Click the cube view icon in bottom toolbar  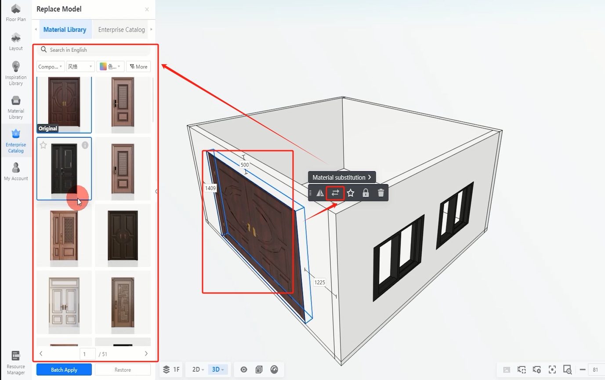(259, 369)
